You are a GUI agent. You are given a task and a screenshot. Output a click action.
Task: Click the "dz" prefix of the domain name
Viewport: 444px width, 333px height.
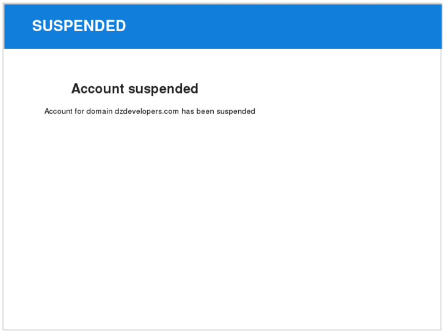(118, 111)
